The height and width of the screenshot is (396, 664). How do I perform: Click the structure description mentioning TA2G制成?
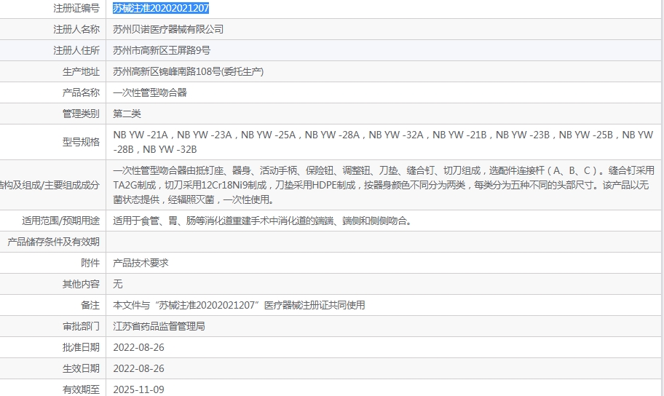pos(384,185)
